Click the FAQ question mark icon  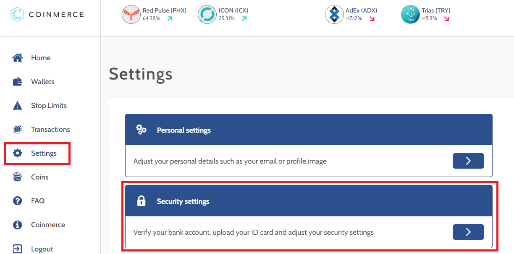pos(17,201)
